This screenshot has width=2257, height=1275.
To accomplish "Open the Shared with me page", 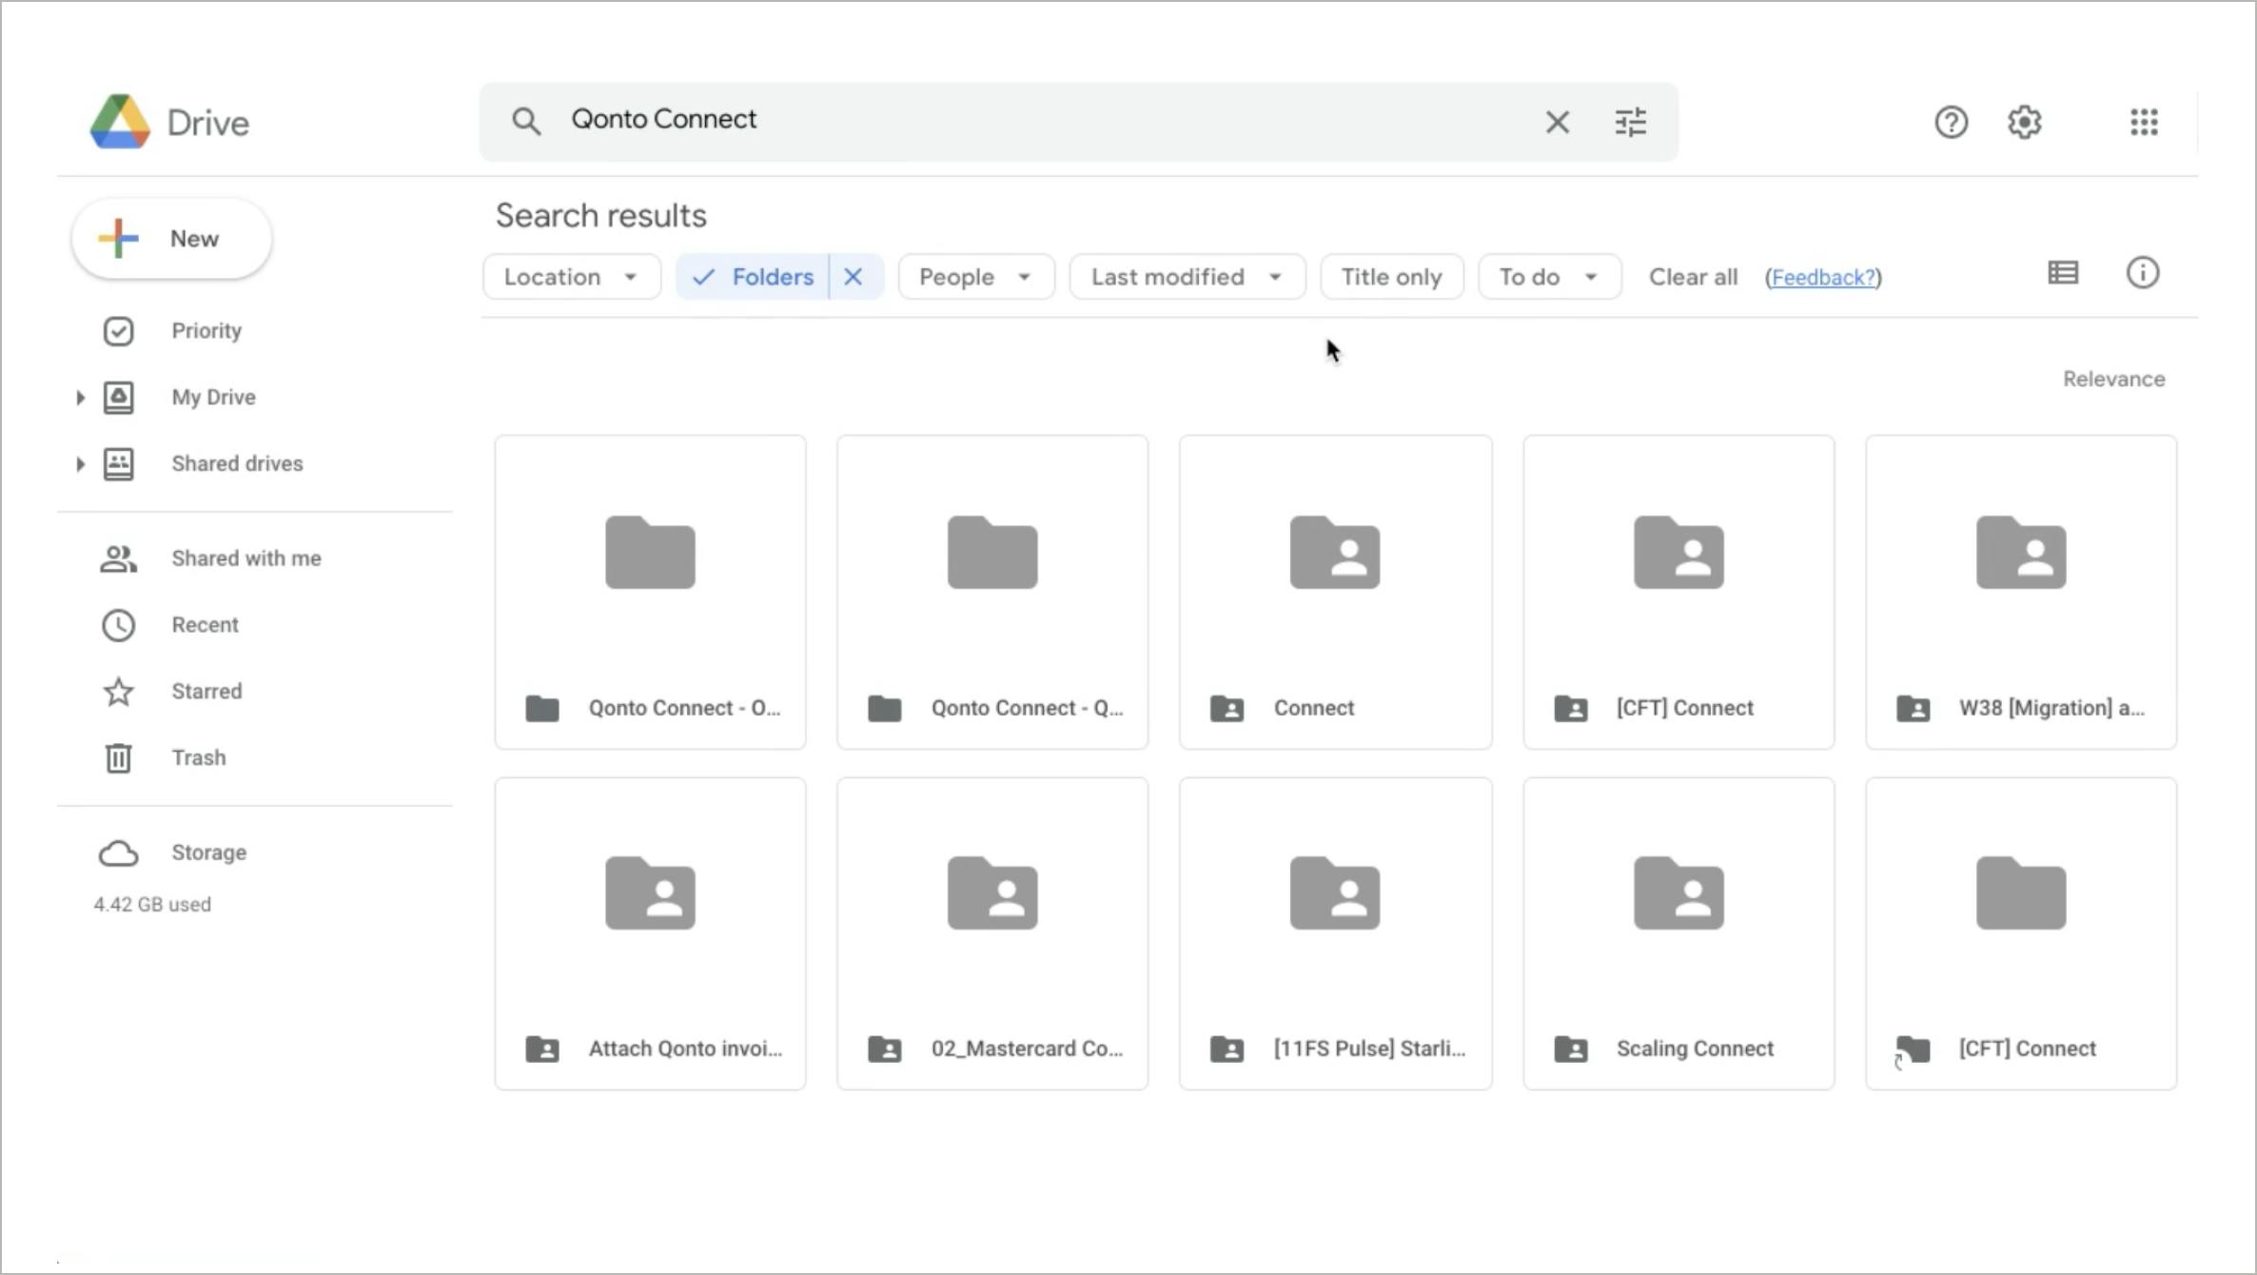I will pyautogui.click(x=245, y=558).
